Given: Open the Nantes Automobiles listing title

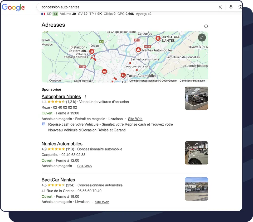Looking at the screenshot, I should click(62, 144).
